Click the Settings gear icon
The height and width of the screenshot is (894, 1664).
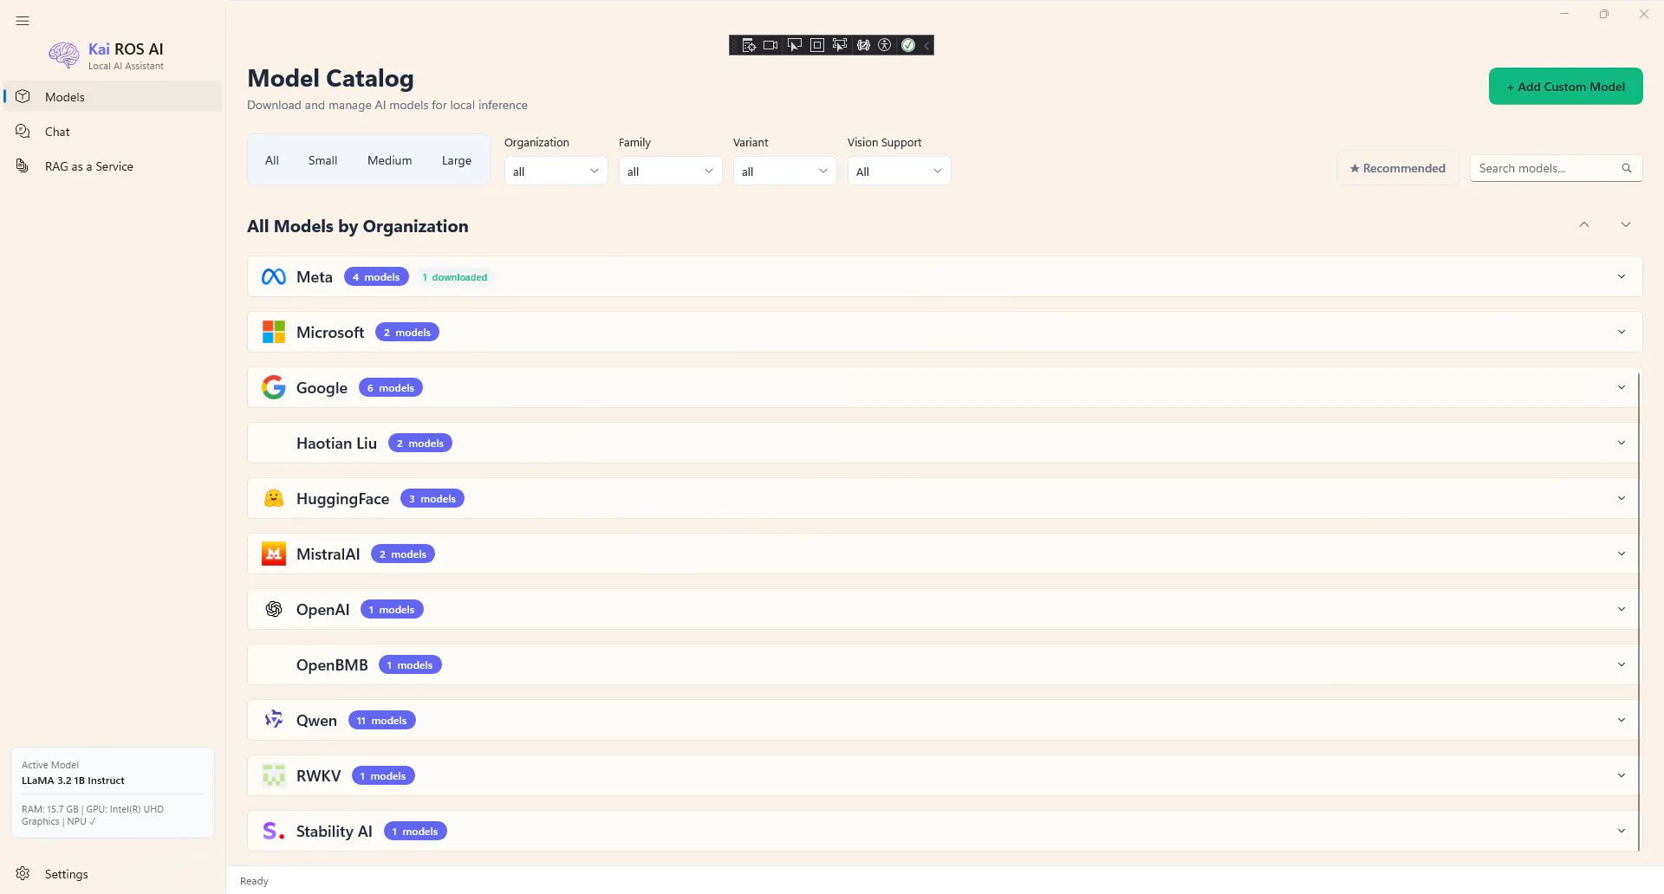tap(23, 873)
